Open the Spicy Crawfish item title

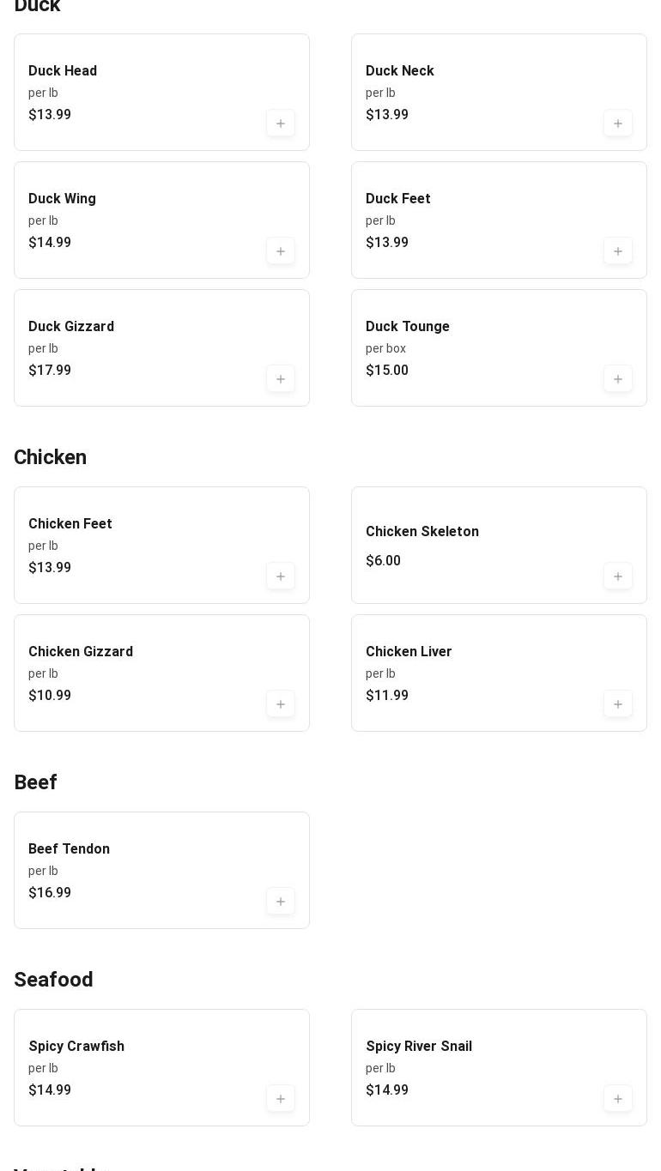[76, 1047]
